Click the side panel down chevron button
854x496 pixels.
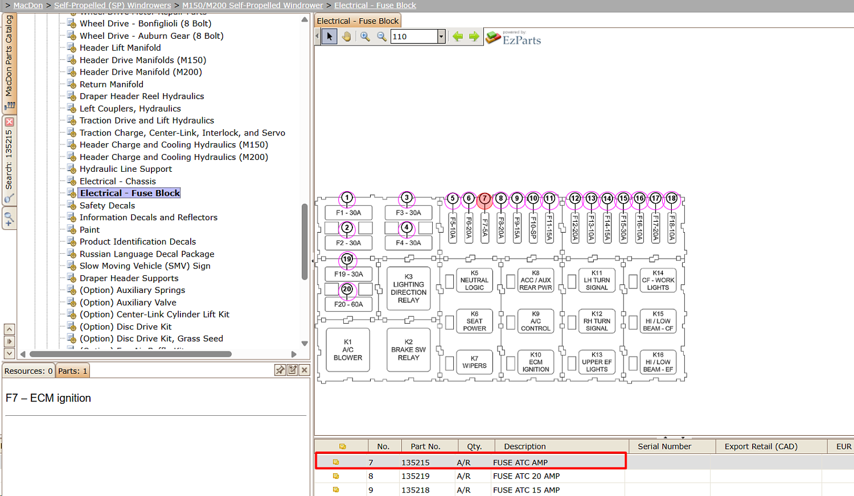pyautogui.click(x=9, y=353)
